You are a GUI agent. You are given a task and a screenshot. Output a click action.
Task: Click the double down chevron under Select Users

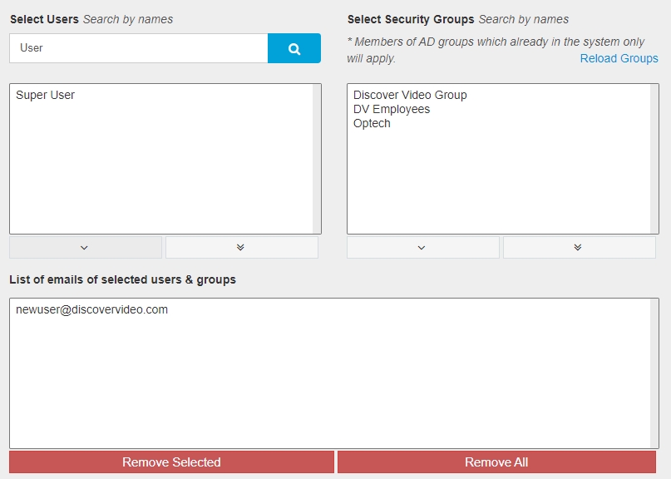[x=241, y=247]
